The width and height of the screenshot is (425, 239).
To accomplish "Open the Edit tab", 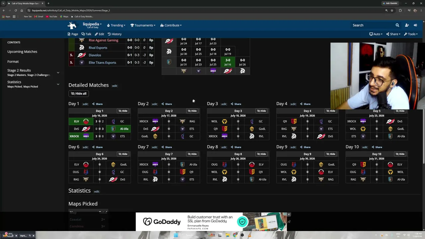I will click(99, 34).
